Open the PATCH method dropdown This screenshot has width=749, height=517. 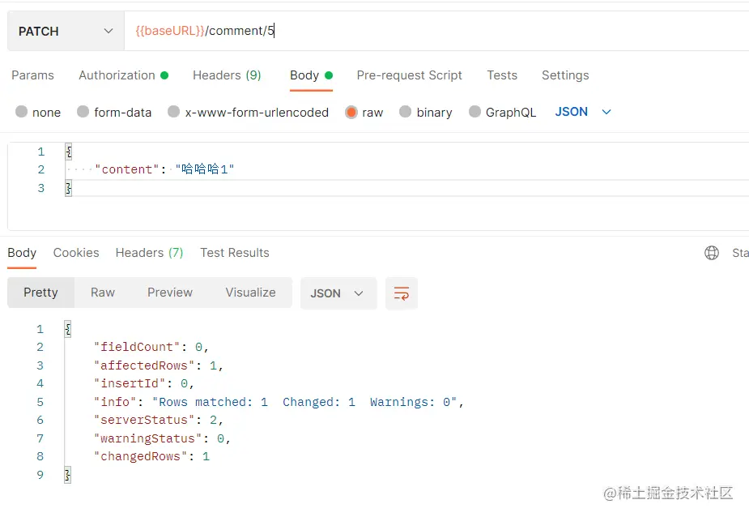pyautogui.click(x=66, y=31)
